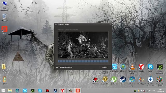Open the yellow folder on the desktop
166x93 pixels.
tap(4, 68)
